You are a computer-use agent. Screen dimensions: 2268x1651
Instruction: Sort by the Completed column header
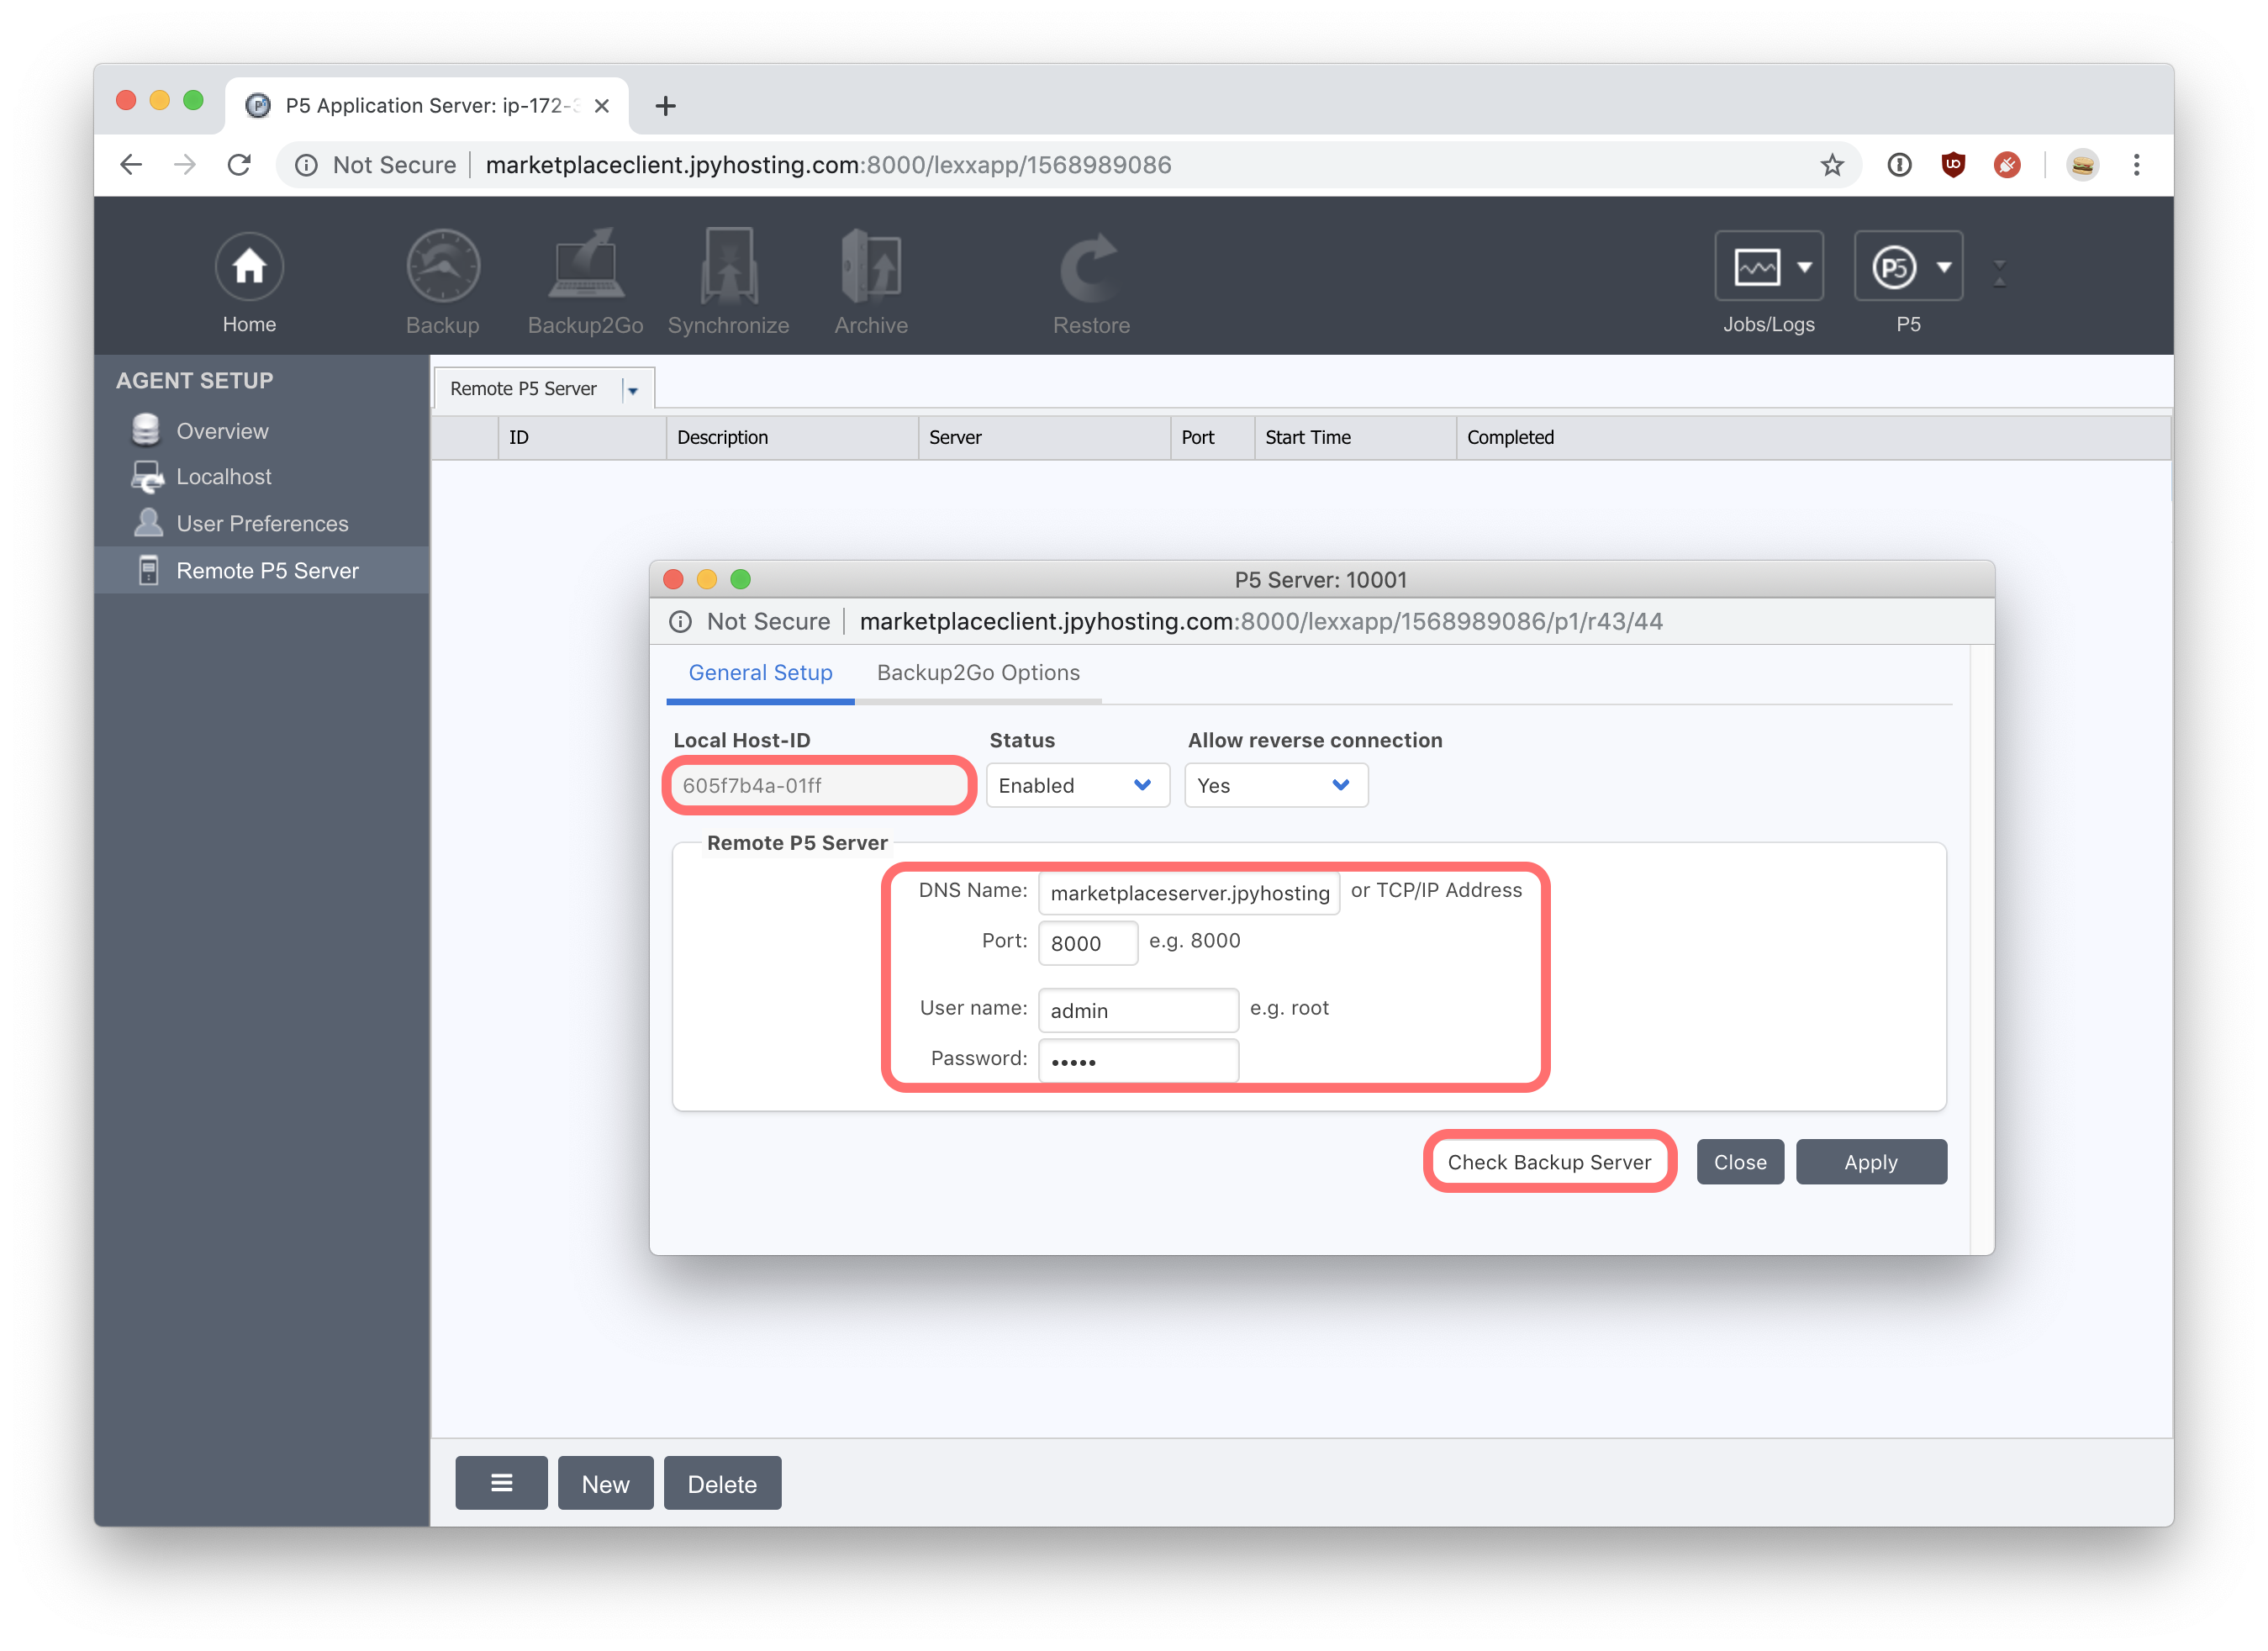(1812, 438)
